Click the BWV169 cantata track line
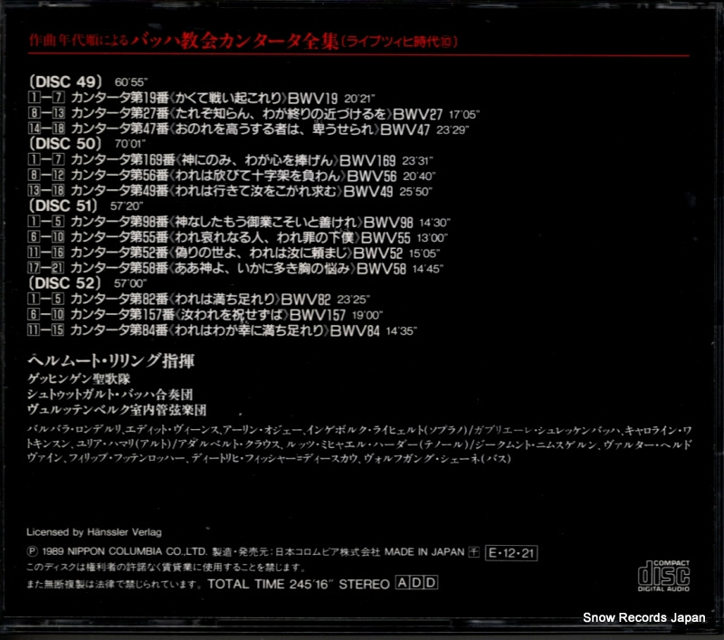The image size is (724, 640). click(231, 159)
